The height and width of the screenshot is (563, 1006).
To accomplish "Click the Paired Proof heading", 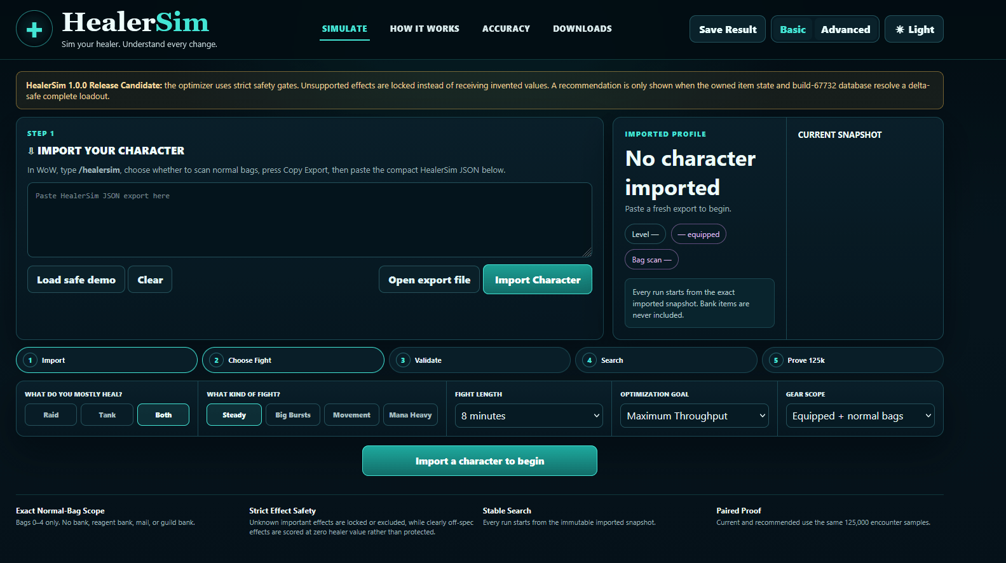I will coord(738,511).
